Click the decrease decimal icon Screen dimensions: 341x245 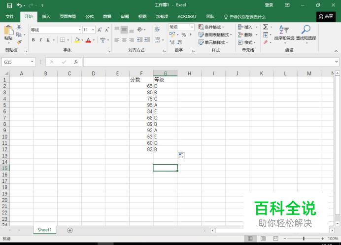coord(180,42)
